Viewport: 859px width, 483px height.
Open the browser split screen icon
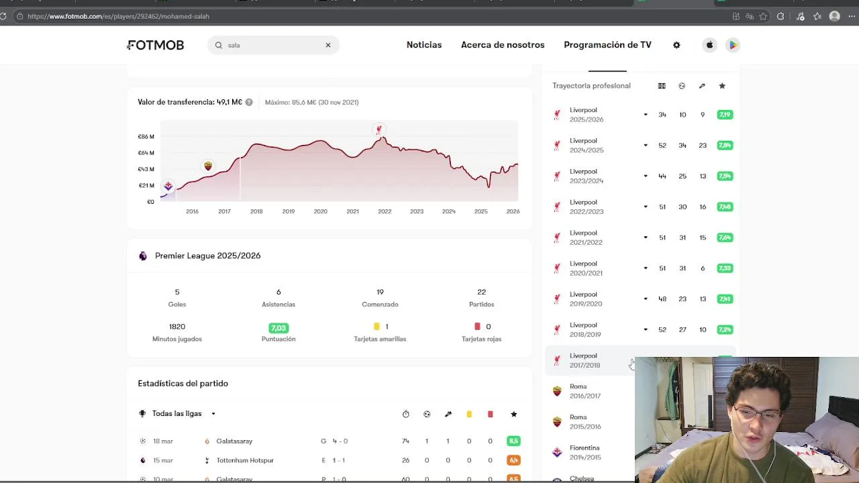pyautogui.click(x=736, y=16)
